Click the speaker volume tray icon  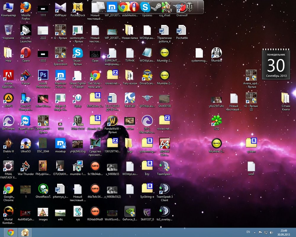coord(271,233)
